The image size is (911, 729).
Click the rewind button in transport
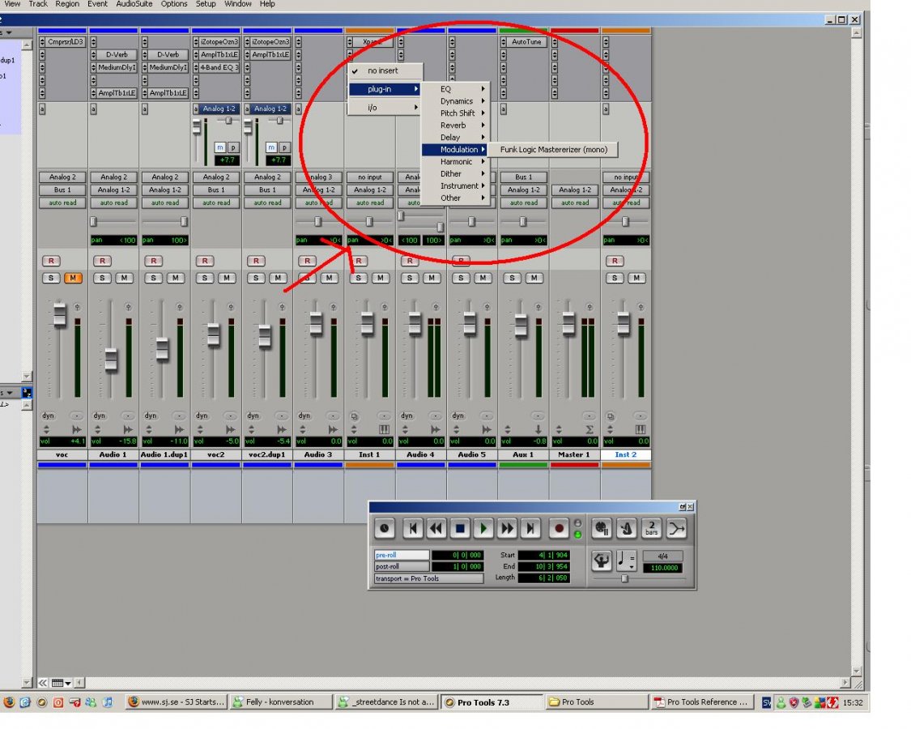[x=436, y=528]
